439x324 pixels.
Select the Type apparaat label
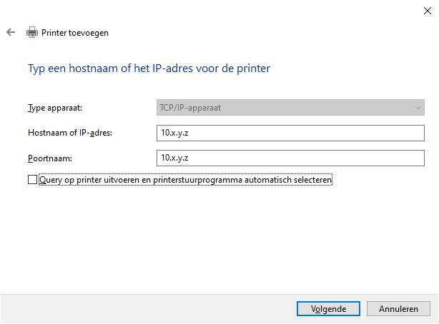tap(55, 108)
